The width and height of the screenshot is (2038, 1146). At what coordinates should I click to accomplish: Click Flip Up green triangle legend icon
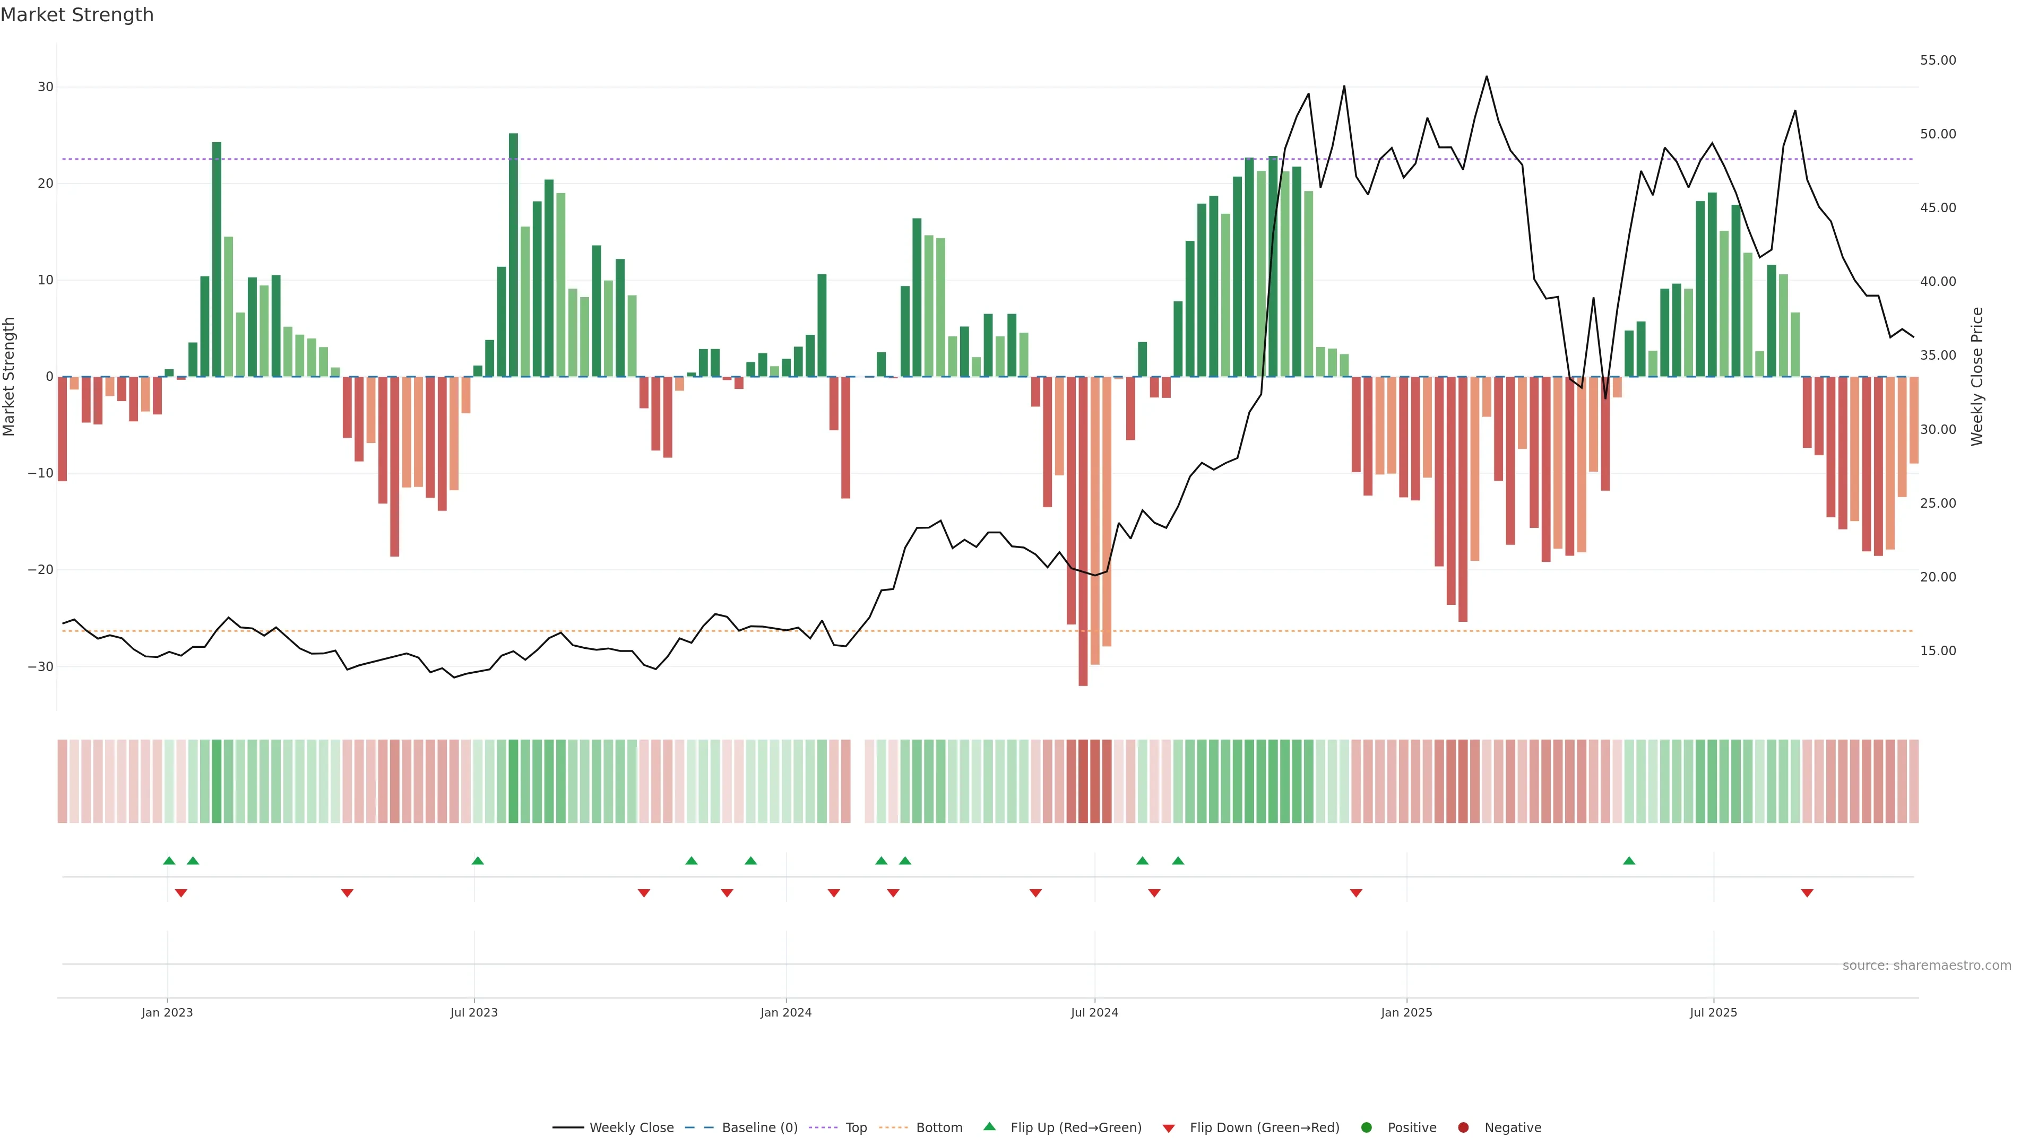point(989,1126)
